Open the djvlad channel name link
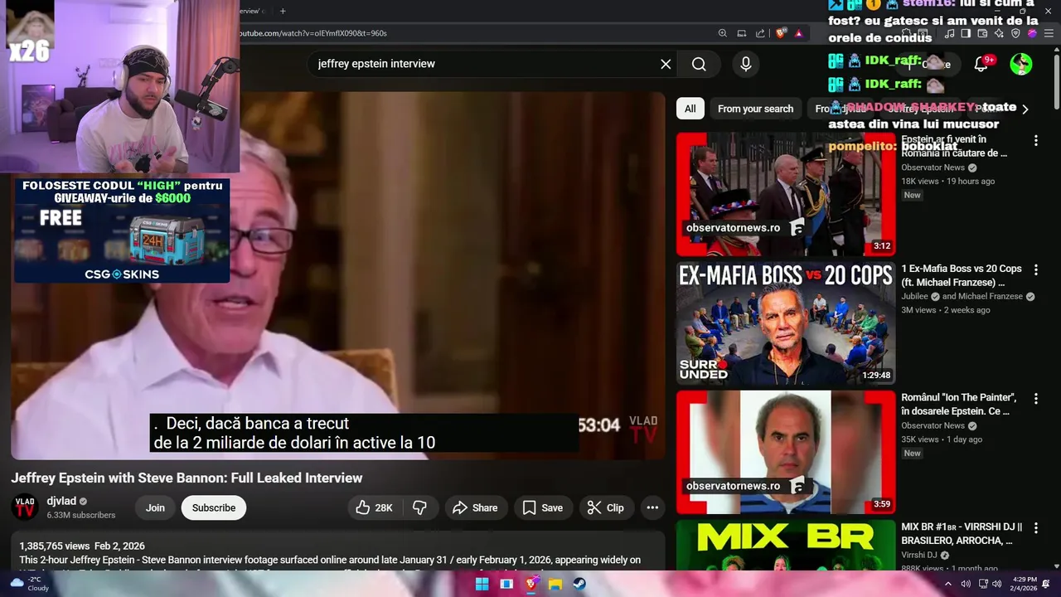The image size is (1061, 597). click(x=61, y=501)
